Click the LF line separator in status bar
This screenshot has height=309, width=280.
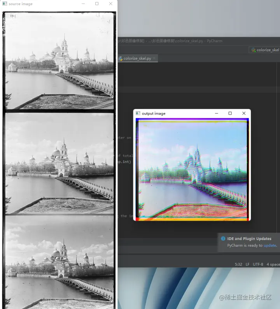(248, 264)
